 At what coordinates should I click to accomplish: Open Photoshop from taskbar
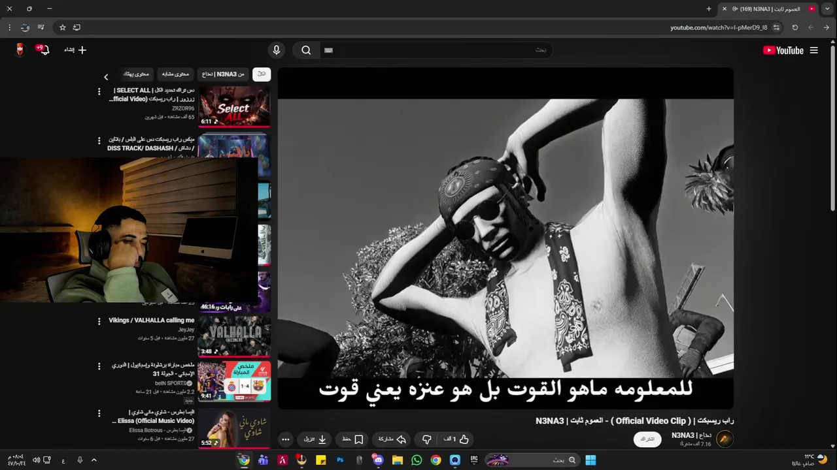click(340, 460)
